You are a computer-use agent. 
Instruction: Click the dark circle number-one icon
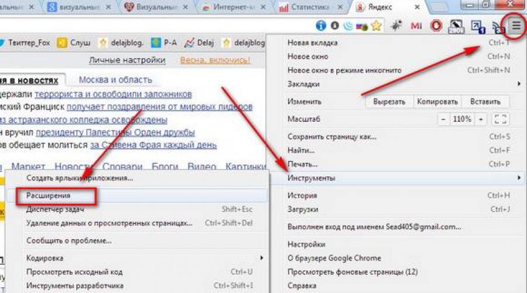pyautogui.click(x=335, y=25)
